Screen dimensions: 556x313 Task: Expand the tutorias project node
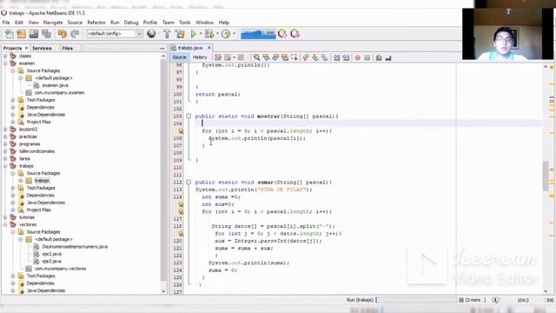pos(5,217)
